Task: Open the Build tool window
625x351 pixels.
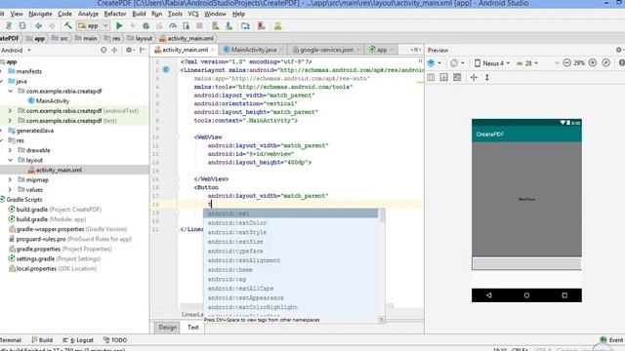Action: pyautogui.click(x=42, y=340)
